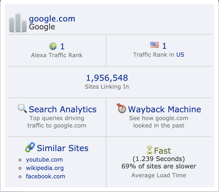Open the google.com title link

(x=52, y=19)
